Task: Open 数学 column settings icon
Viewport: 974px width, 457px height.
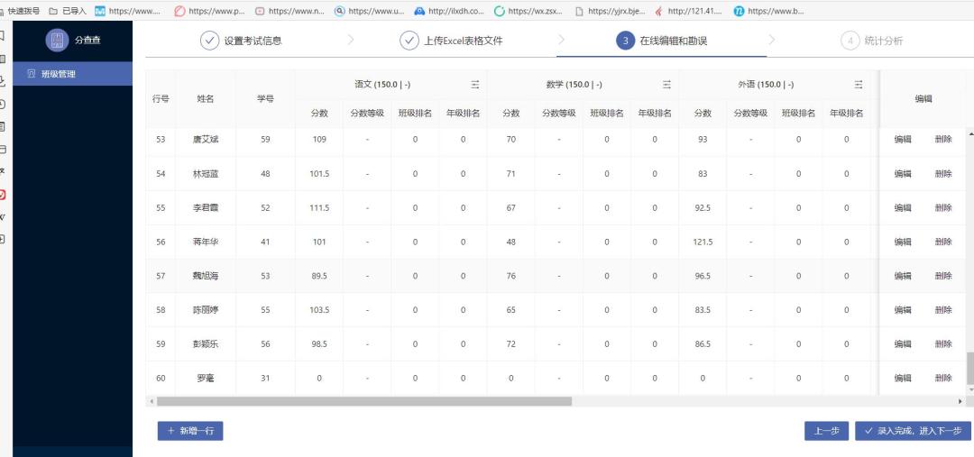Action: tap(666, 85)
